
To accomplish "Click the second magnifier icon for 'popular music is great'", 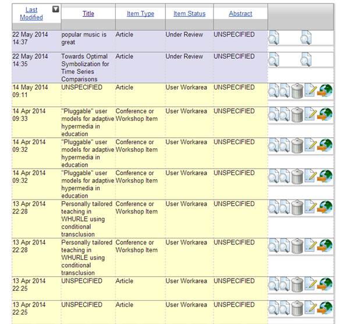I will pos(306,38).
